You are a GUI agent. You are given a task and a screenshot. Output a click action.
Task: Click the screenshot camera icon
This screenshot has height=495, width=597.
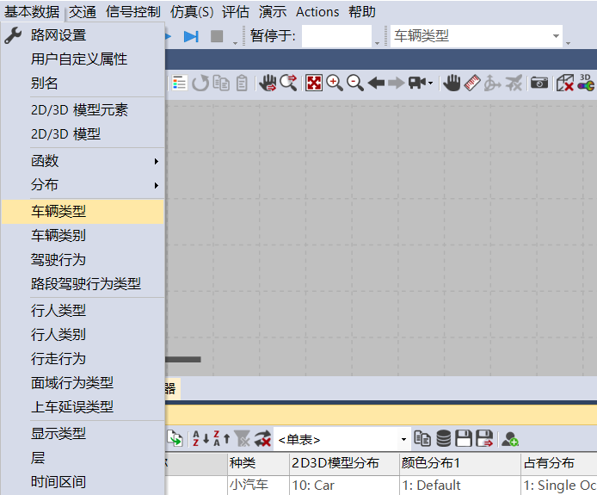(539, 83)
